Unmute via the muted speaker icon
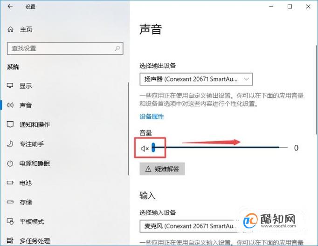The image size is (318, 246). [x=145, y=149]
